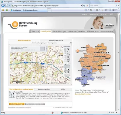Open the Home button dropdown arrow
Image resolution: width=121 pixels, height=115 pixels.
point(88,10)
